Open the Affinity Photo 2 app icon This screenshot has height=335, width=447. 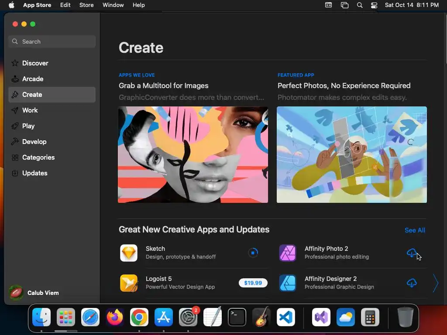(x=287, y=253)
